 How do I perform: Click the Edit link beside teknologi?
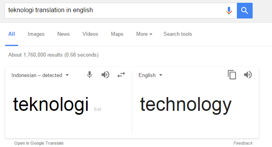(98, 109)
